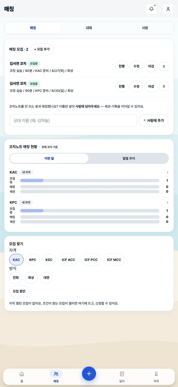Switch to the 월별 추이 tab
The width and height of the screenshot is (178, 387).
pyautogui.click(x=129, y=158)
